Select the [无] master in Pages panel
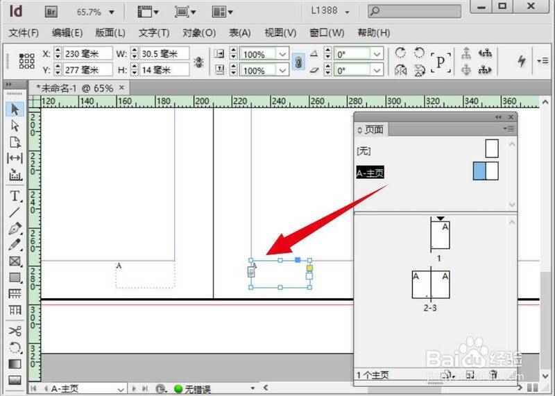The width and height of the screenshot is (555, 396). coord(363,149)
